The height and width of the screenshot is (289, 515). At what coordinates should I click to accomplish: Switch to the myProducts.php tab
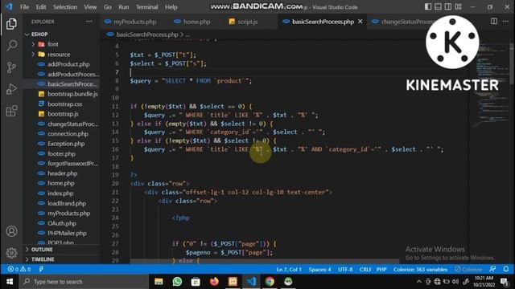134,22
